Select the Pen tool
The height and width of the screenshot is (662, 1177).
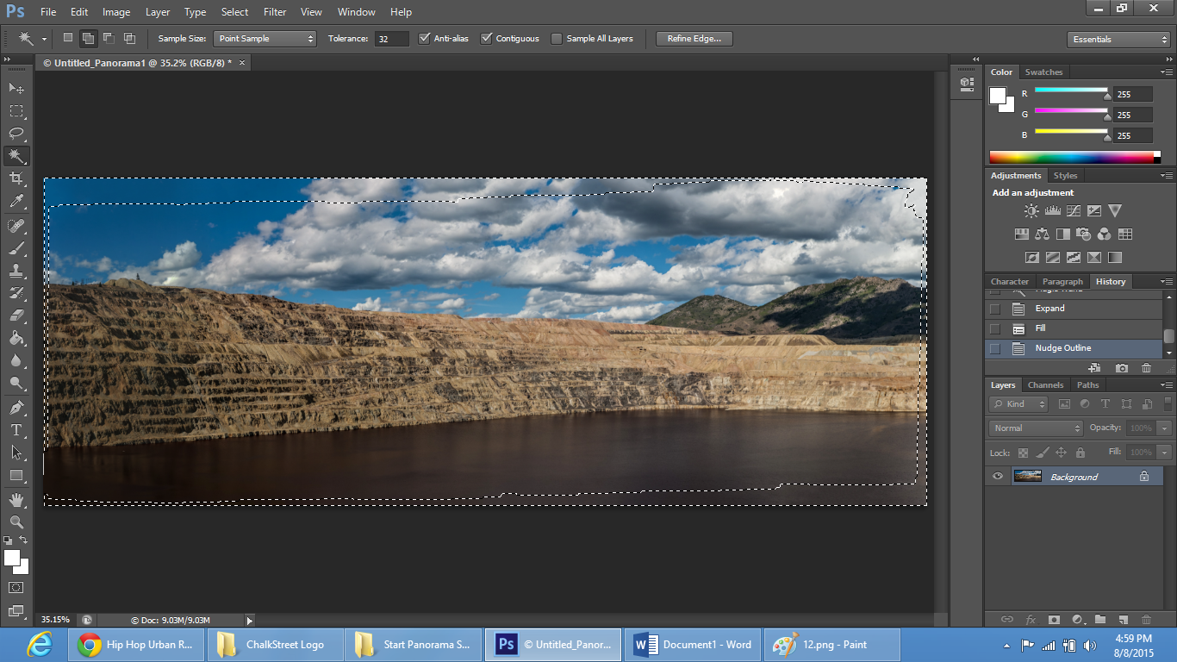(16, 407)
